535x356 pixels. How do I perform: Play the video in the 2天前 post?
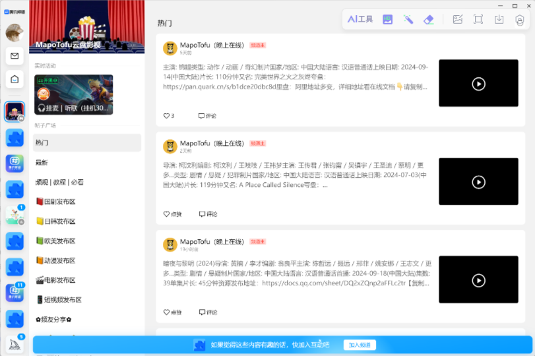click(478, 182)
